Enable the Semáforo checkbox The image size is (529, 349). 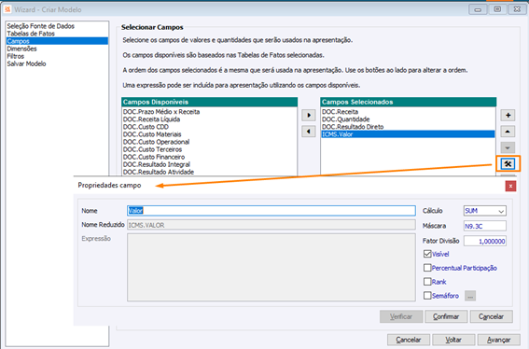click(427, 295)
